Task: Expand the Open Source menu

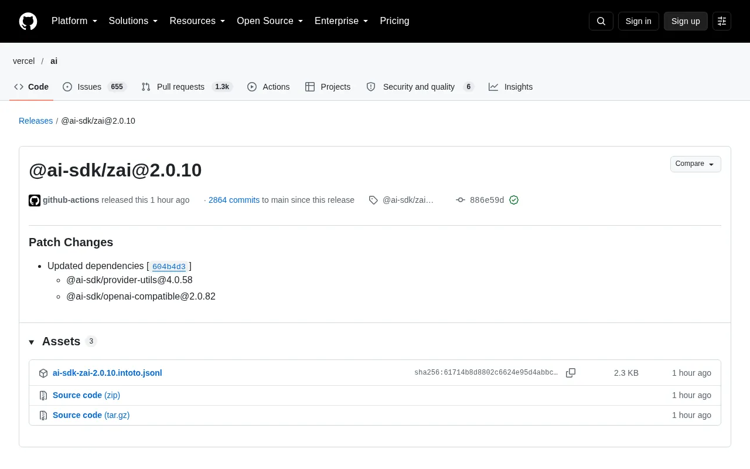Action: coord(270,21)
